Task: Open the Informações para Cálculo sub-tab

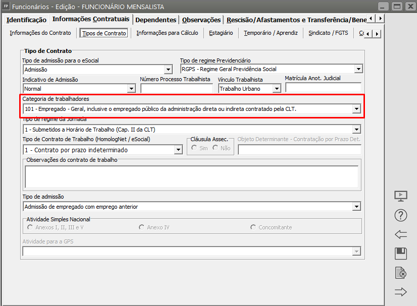Action: point(167,33)
